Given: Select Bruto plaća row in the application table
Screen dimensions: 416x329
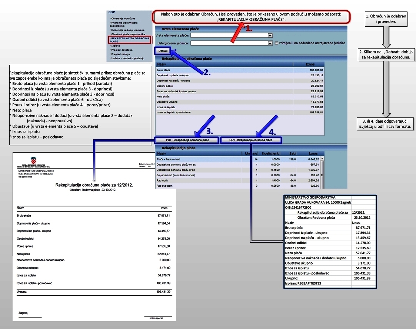Looking at the screenshot, I should [x=240, y=70].
